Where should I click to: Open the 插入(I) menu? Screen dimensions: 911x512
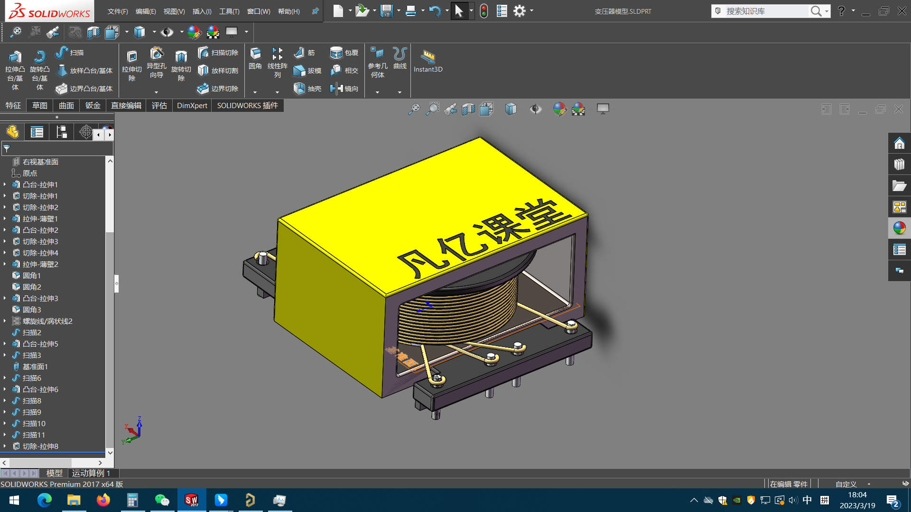coord(202,11)
